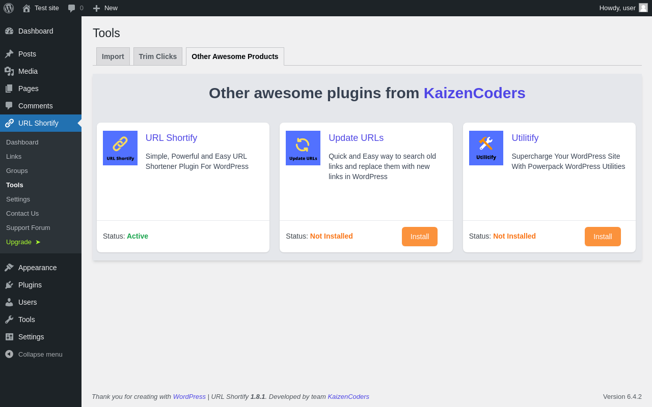Open the Howdy, user account menu

[x=622, y=8]
